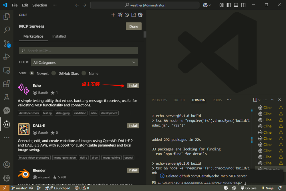The width and height of the screenshot is (286, 191).
Task: Start new Cline task with plus icon
Action: [x=113, y=15]
